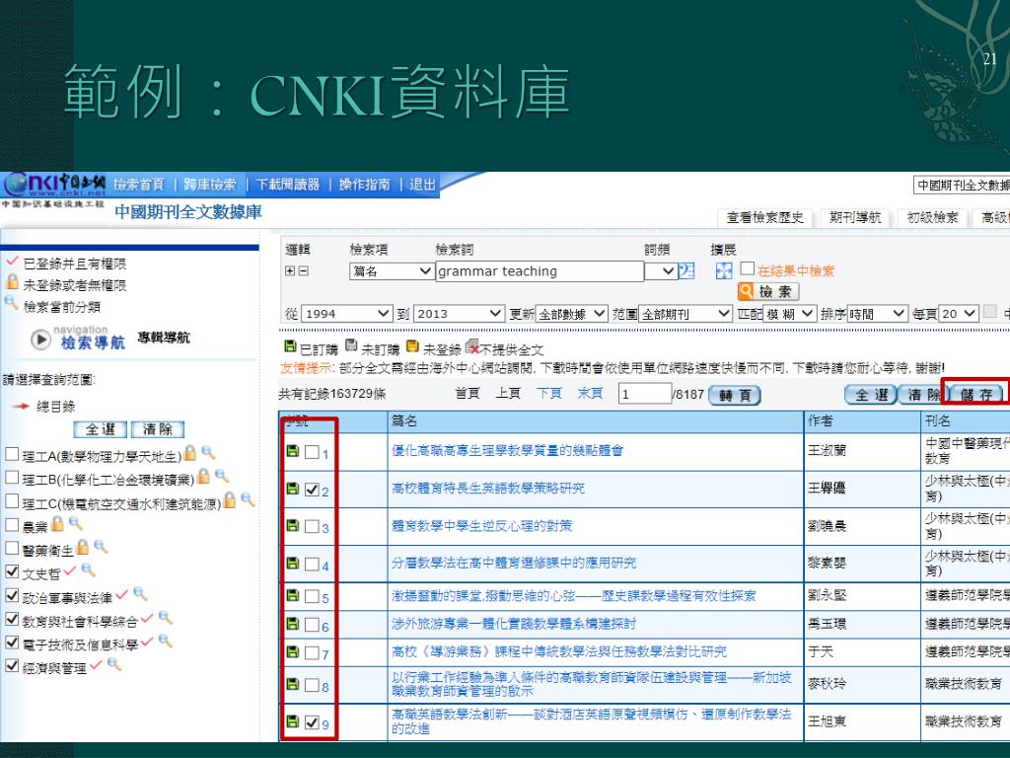Go to 下頁 next page link
The height and width of the screenshot is (758, 1010).
click(549, 393)
